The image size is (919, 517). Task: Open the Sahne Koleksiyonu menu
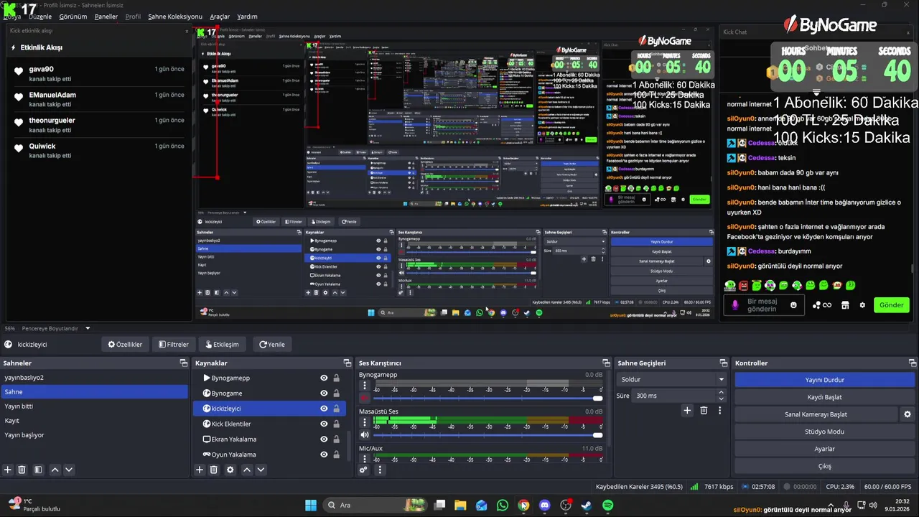click(x=175, y=17)
